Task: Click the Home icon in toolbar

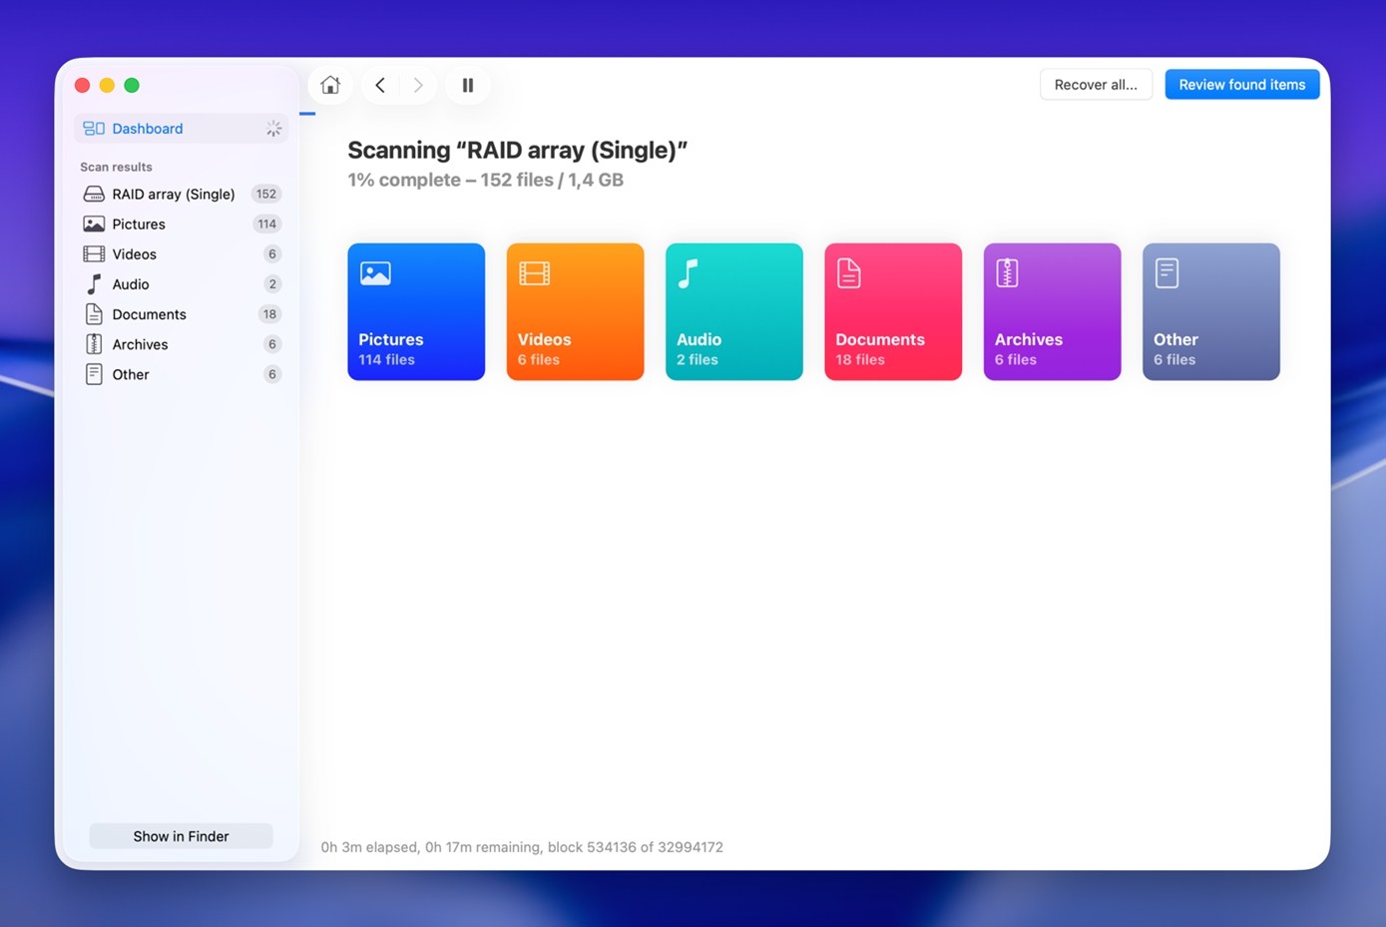Action: click(330, 85)
